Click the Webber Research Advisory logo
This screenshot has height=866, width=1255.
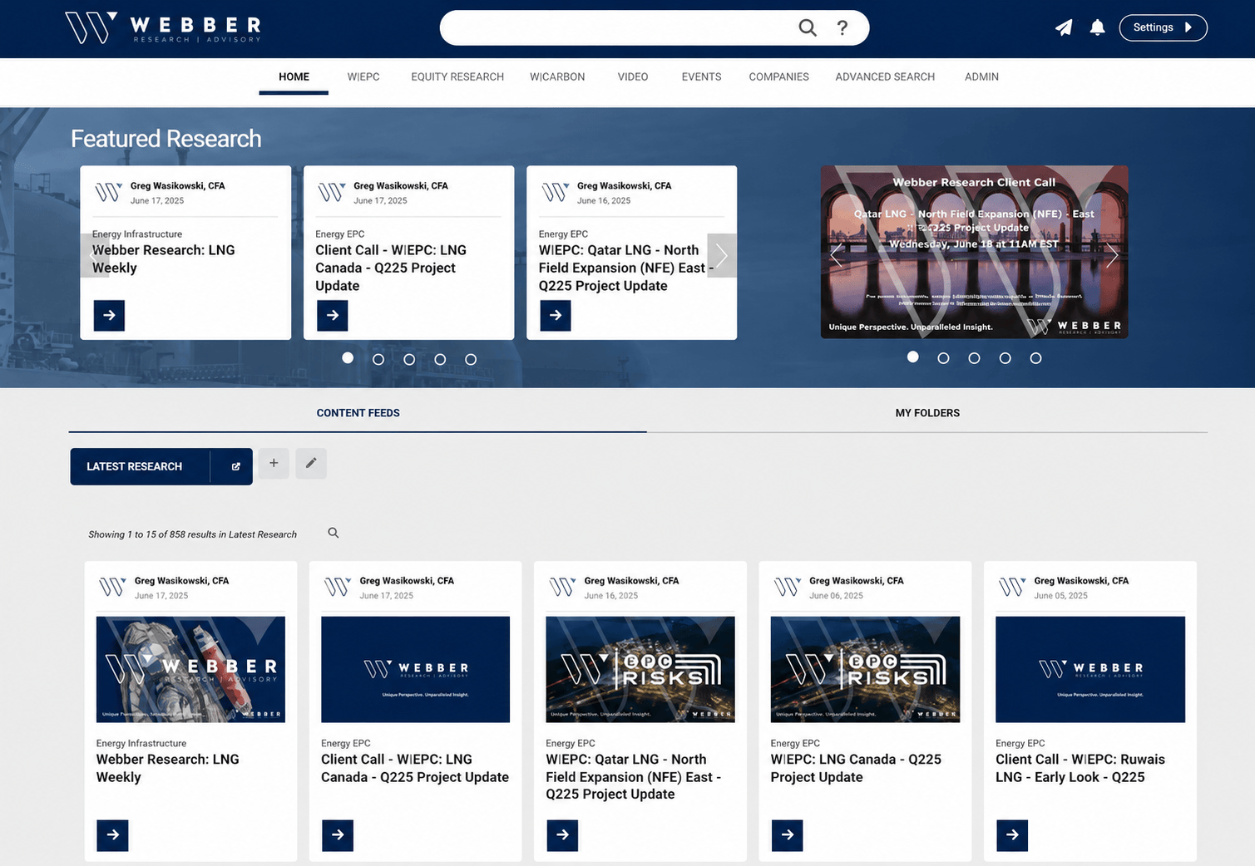pyautogui.click(x=163, y=27)
